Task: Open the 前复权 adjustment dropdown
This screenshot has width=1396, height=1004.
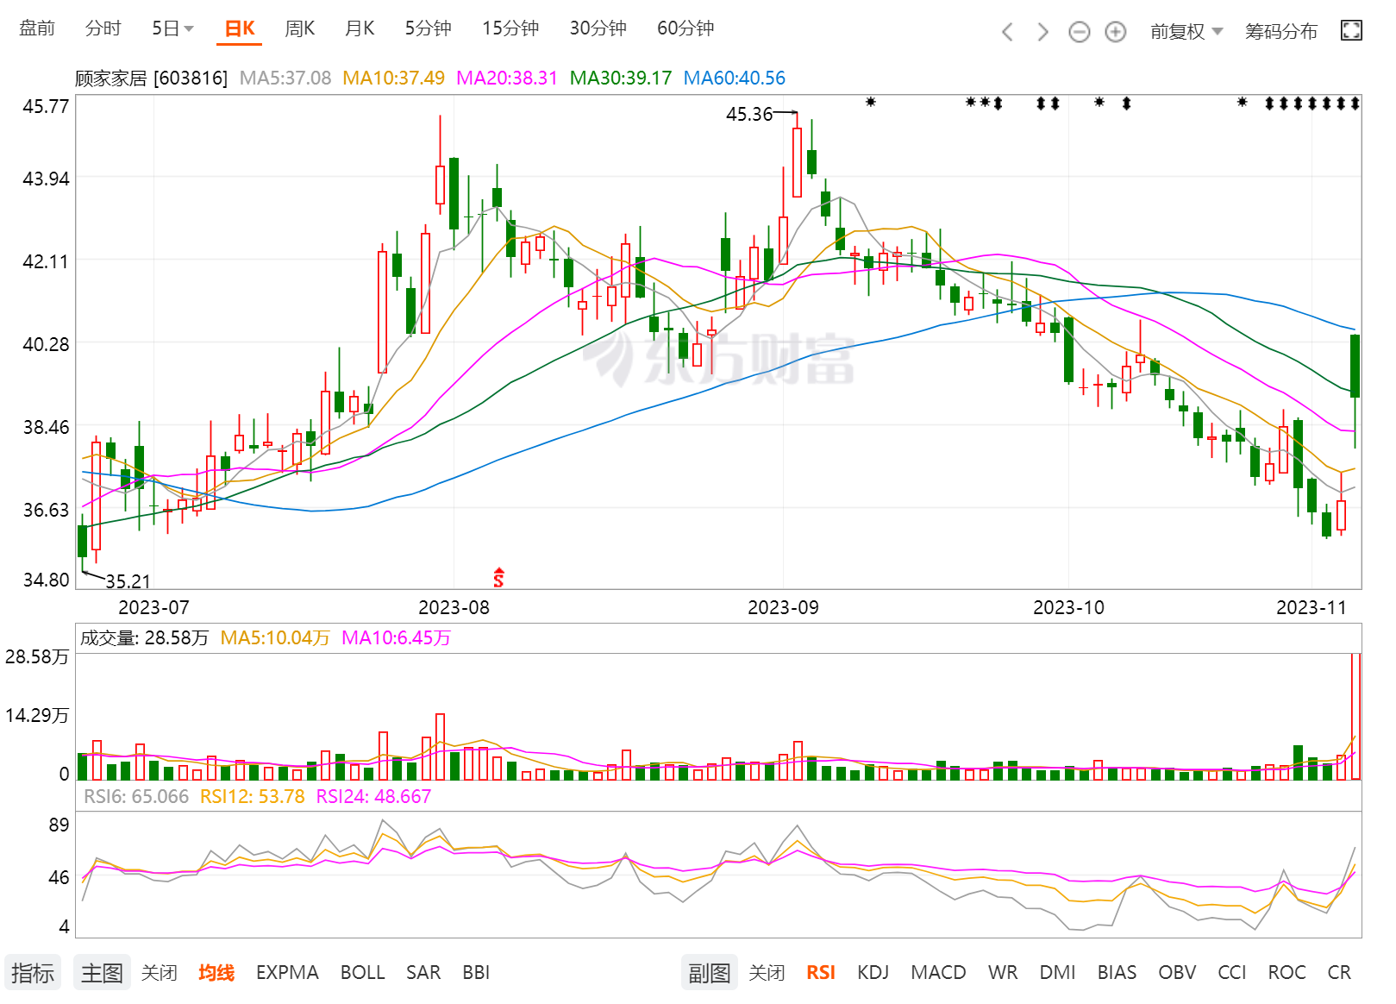Action: click(1186, 32)
